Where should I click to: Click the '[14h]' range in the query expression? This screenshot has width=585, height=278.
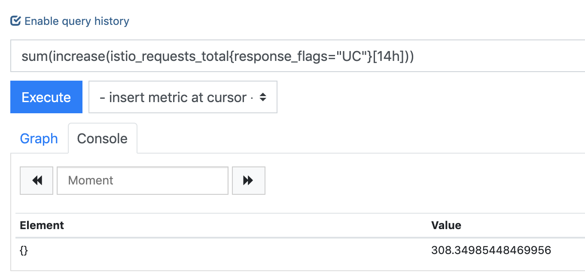(x=388, y=56)
